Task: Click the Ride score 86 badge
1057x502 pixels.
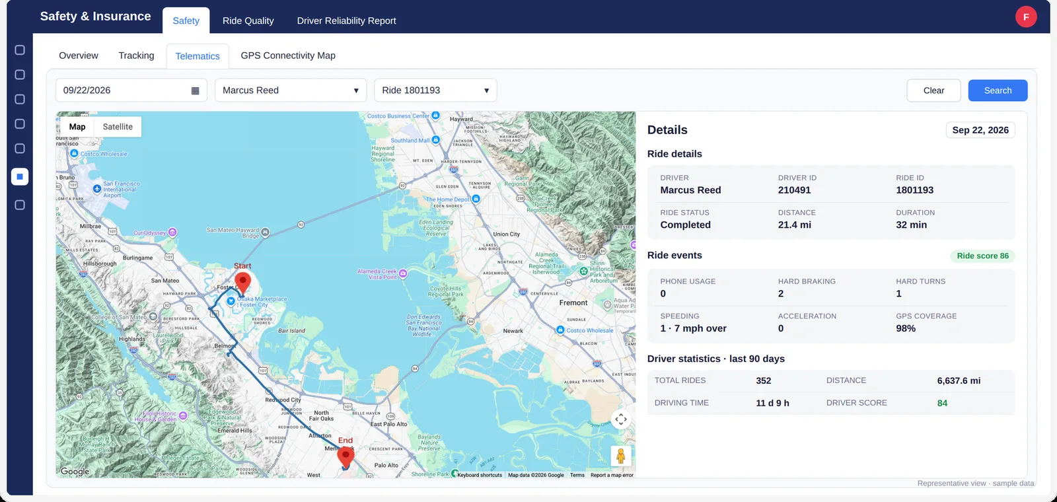Action: point(982,256)
